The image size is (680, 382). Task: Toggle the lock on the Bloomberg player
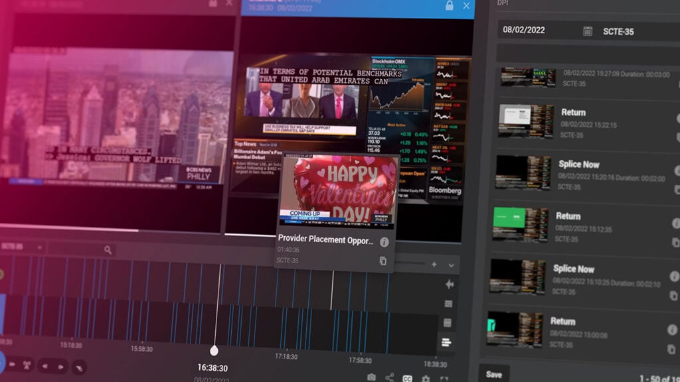tap(450, 5)
